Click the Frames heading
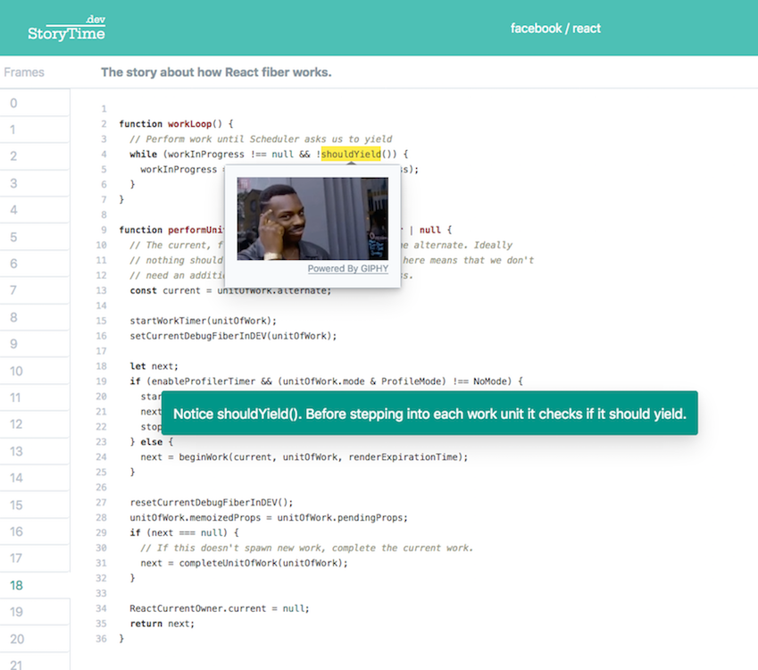758x670 pixels. click(x=24, y=72)
